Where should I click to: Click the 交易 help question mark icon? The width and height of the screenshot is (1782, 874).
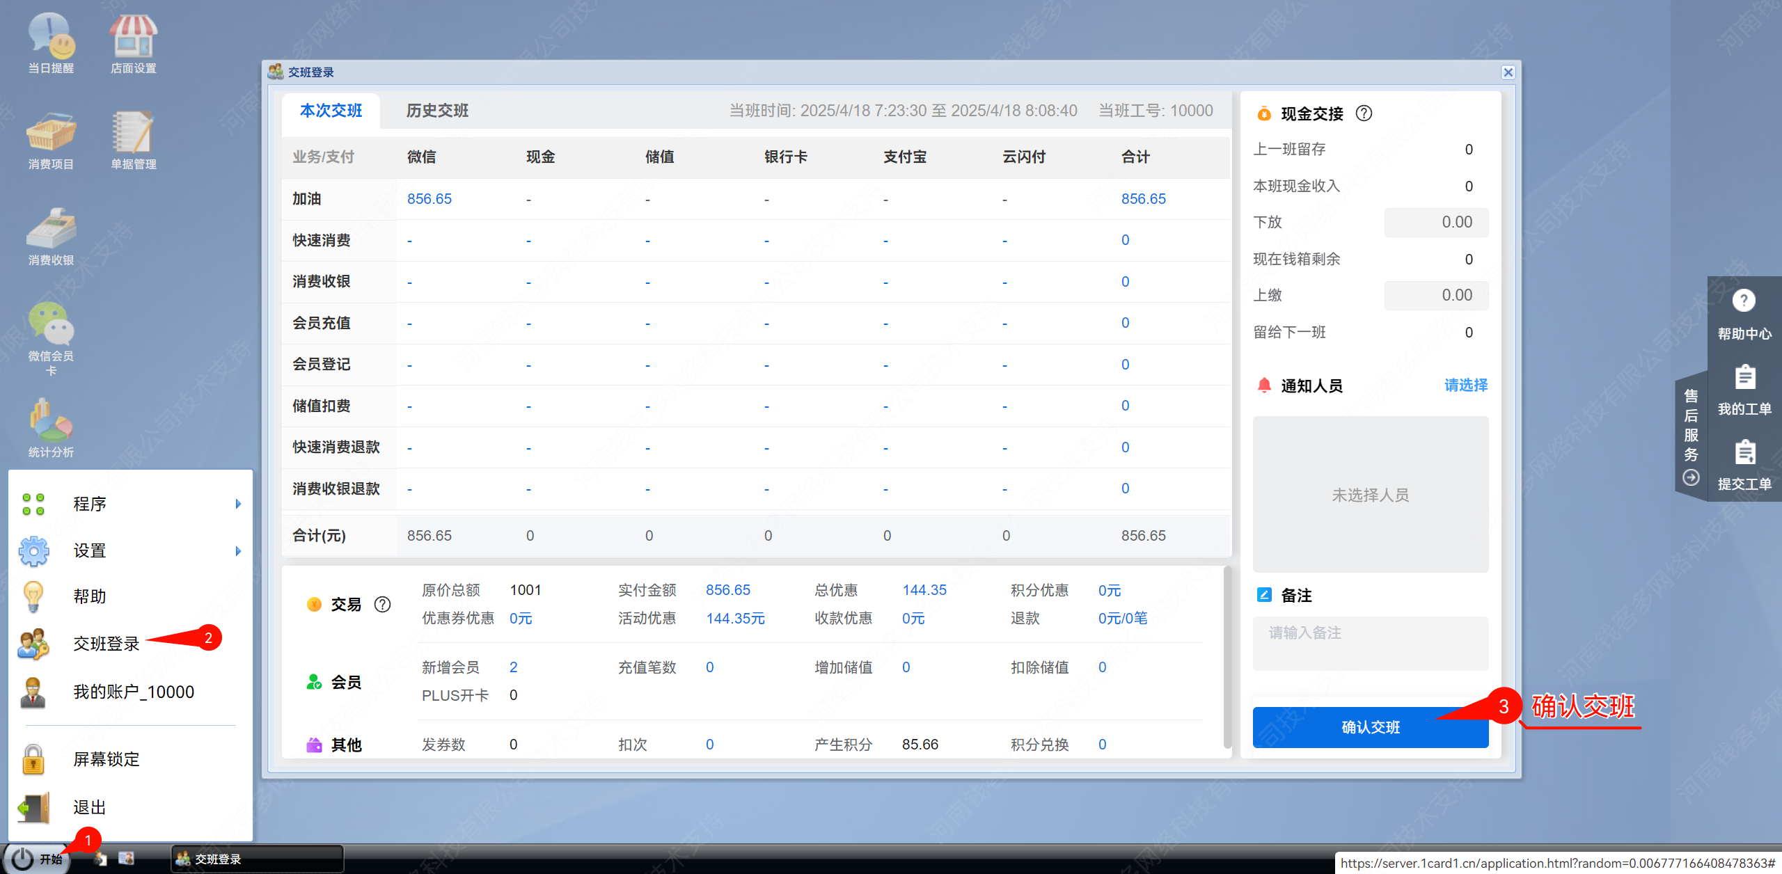click(x=382, y=604)
